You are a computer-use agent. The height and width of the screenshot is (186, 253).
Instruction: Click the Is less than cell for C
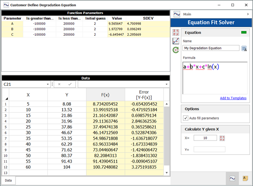pos(69,35)
